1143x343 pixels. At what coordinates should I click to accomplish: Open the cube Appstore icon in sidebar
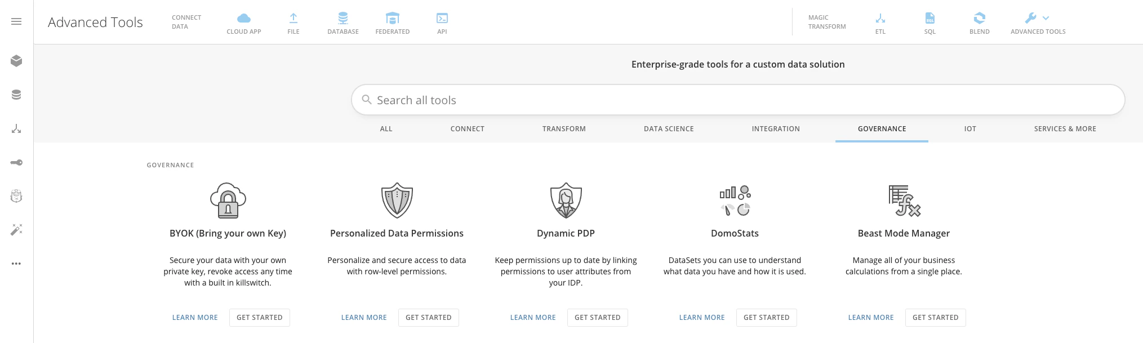pos(16,61)
